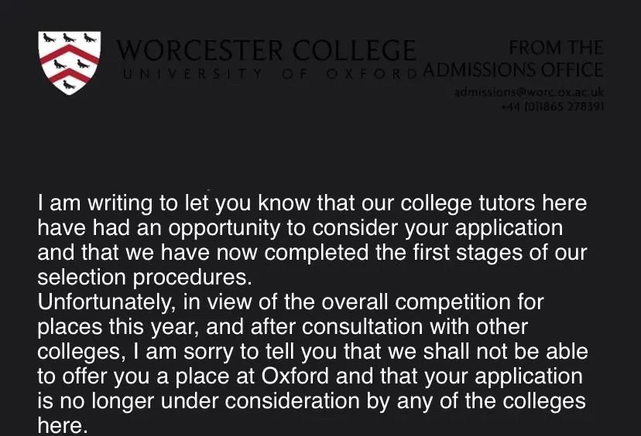Viewport: 641px width, 436px height.
Task: Click the +44 (0)1865 278391 phone number
Action: coord(553,107)
